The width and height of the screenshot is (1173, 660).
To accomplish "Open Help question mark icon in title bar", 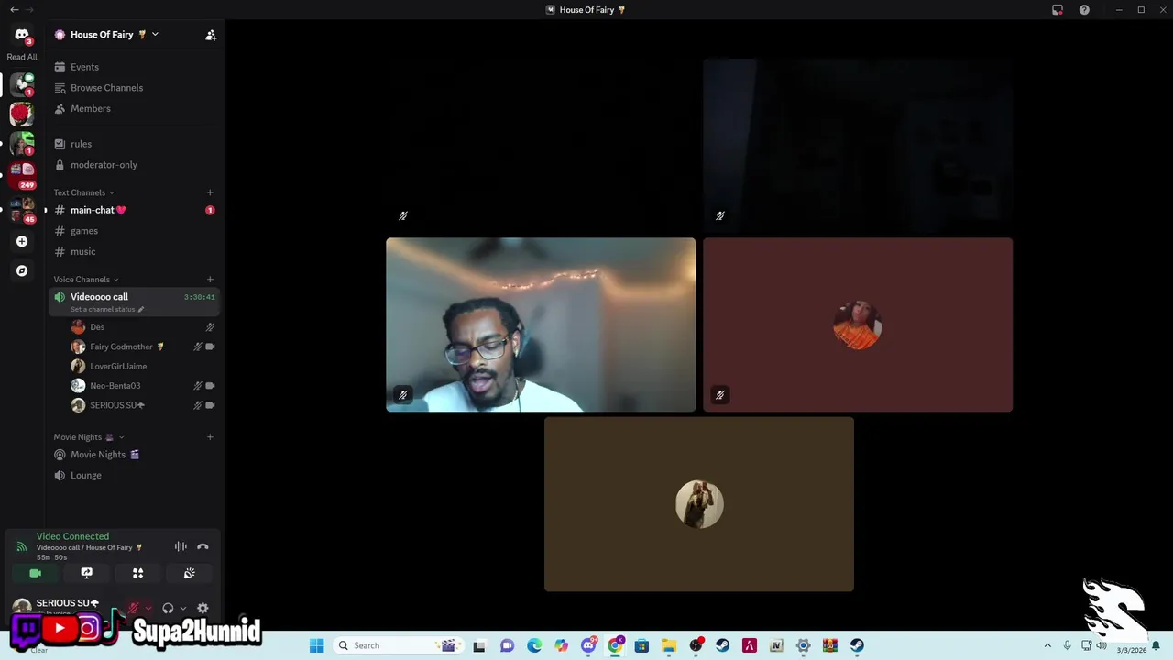I will pyautogui.click(x=1084, y=10).
